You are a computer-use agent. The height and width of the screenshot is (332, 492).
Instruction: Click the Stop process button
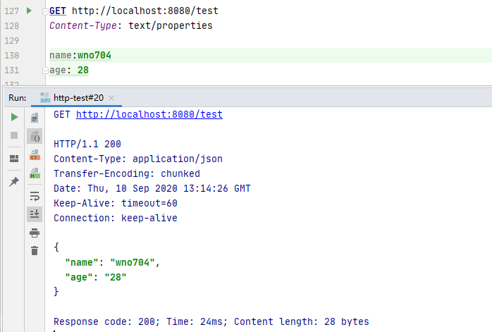[x=13, y=135]
